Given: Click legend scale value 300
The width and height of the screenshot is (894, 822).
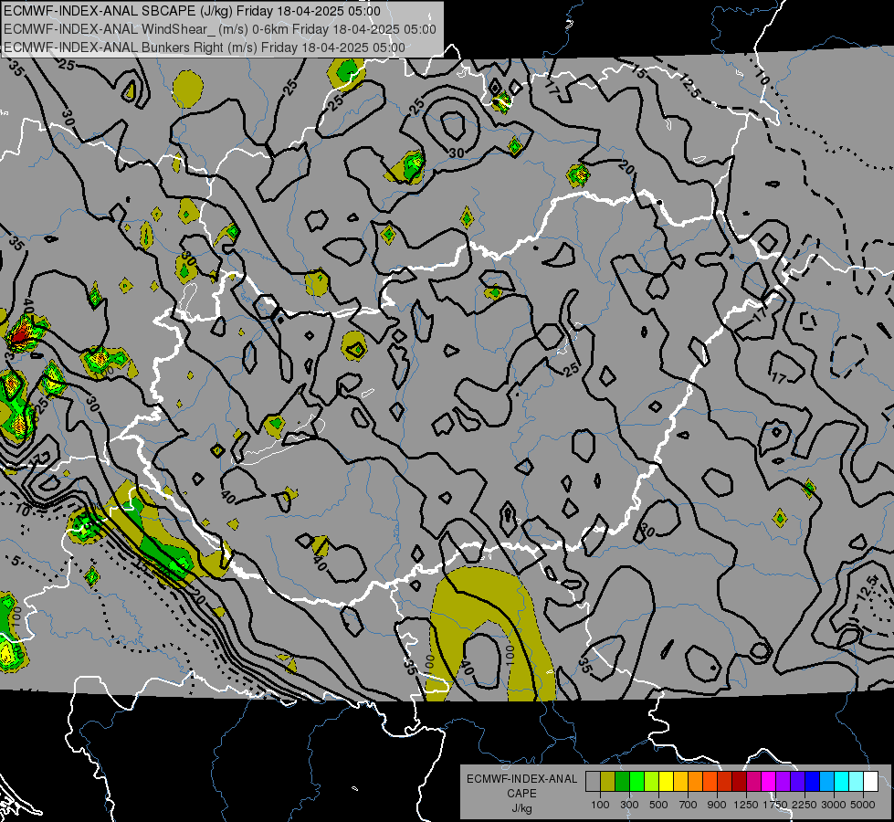Looking at the screenshot, I should [629, 805].
